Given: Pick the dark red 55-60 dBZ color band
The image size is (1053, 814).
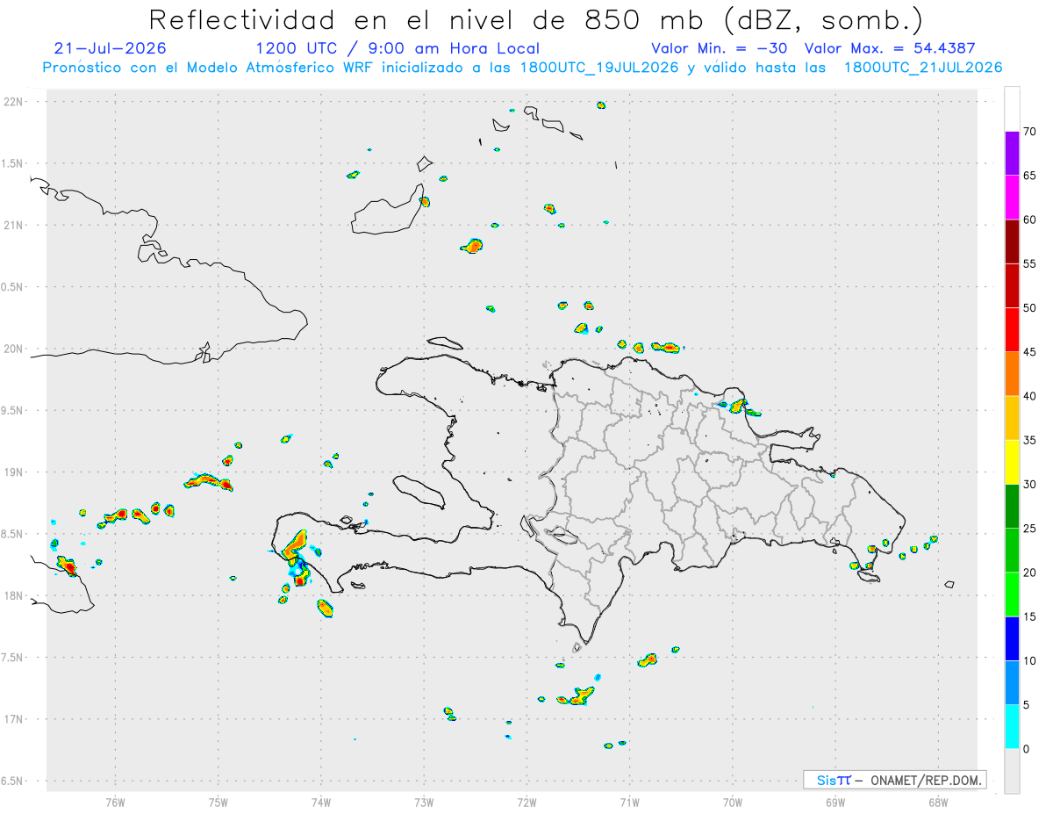Looking at the screenshot, I should pyautogui.click(x=1012, y=241).
